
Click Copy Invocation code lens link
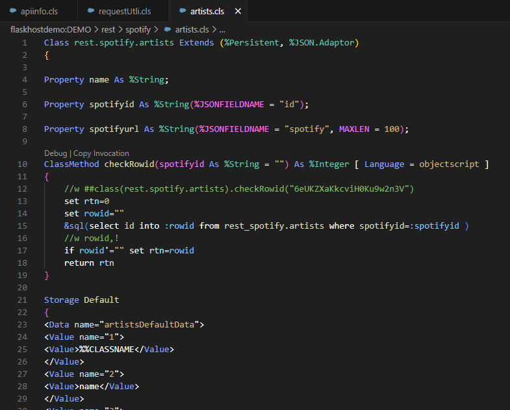point(101,153)
